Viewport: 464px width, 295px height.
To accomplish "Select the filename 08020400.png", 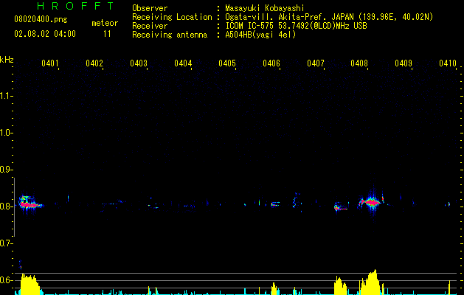I will 41,20.
